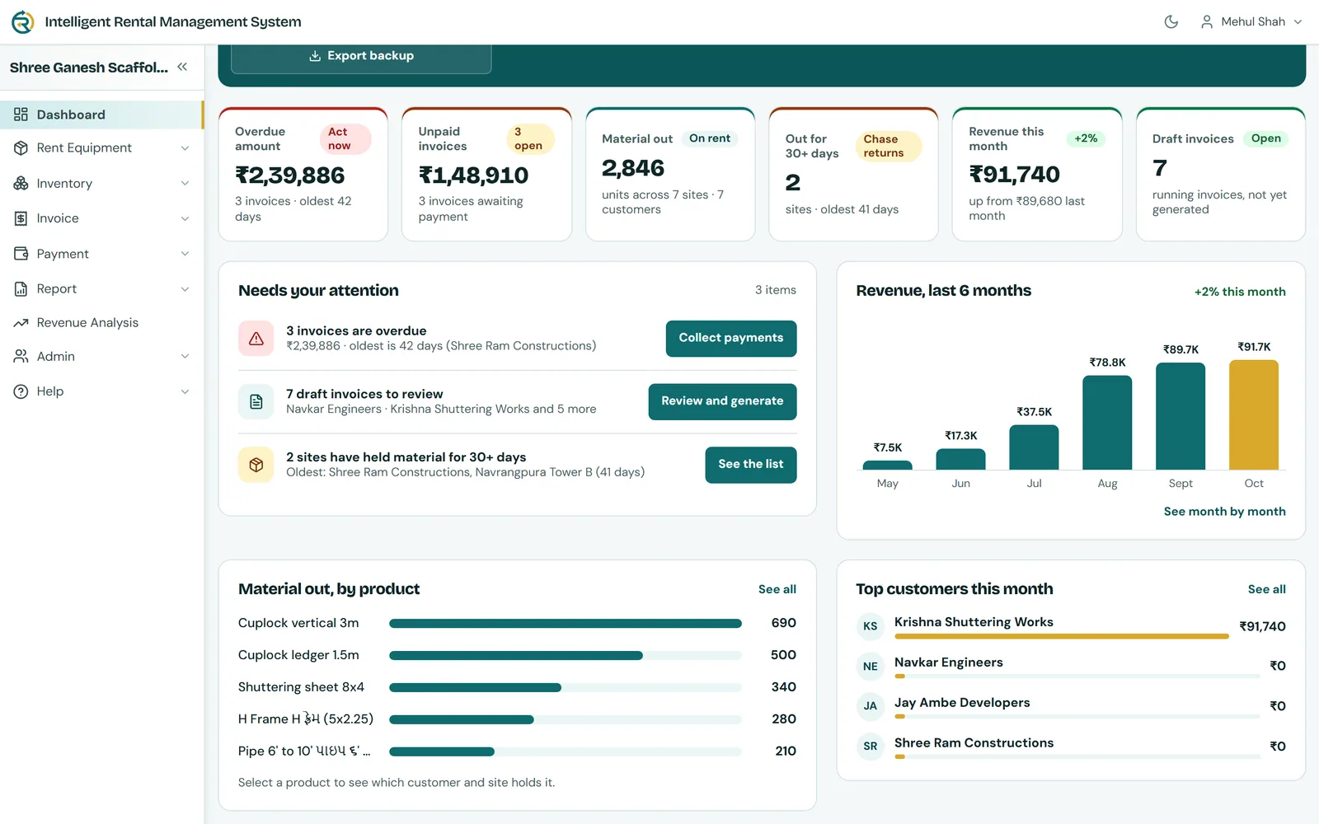The width and height of the screenshot is (1319, 824).
Task: Click the Inventory cubes icon
Action: [x=21, y=183]
